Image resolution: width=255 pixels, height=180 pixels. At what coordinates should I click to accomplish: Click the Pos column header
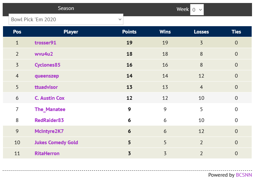(17, 32)
